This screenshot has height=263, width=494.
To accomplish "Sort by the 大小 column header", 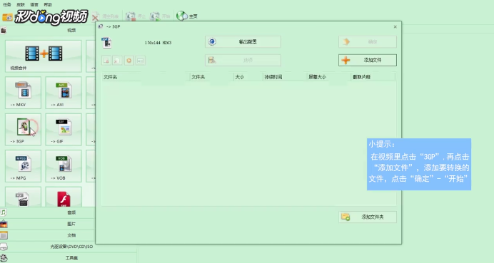I will (x=248, y=77).
